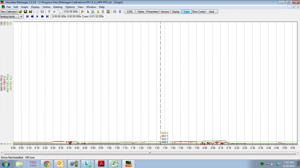Jump to end of datalog
This screenshot has height=168, width=300.
47,17
